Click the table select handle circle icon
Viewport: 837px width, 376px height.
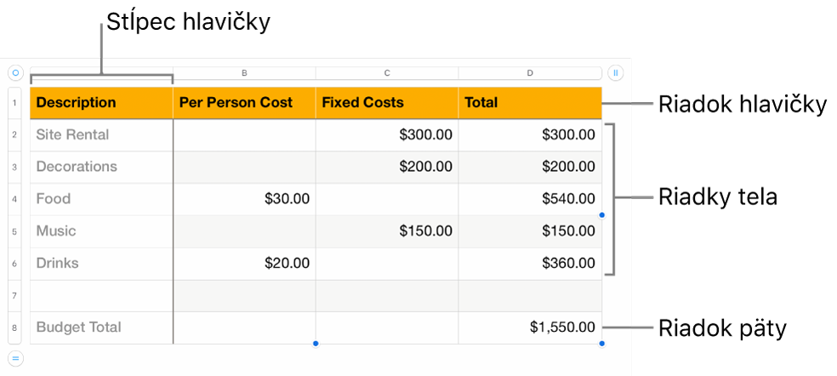(x=15, y=73)
